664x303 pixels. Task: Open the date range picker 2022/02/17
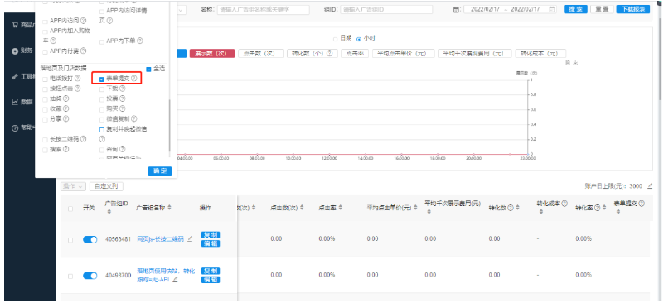511,9
